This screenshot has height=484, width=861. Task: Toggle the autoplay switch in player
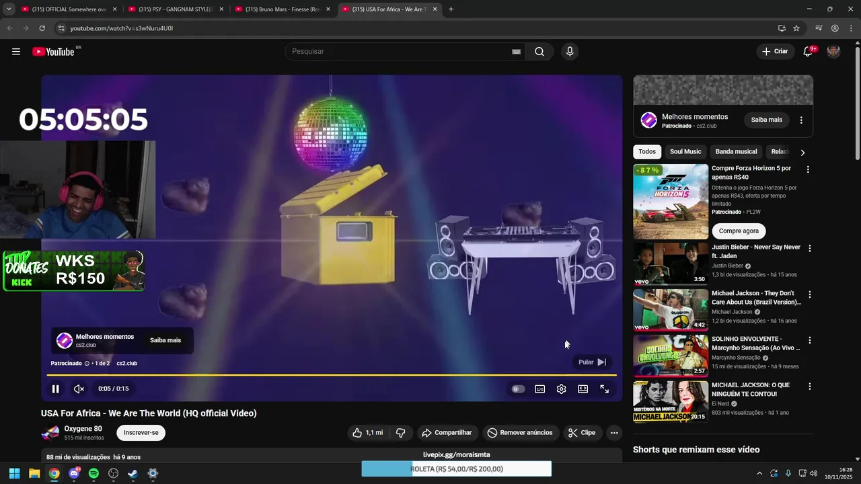[518, 389]
